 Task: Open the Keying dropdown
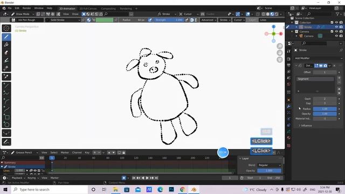pos(32,178)
